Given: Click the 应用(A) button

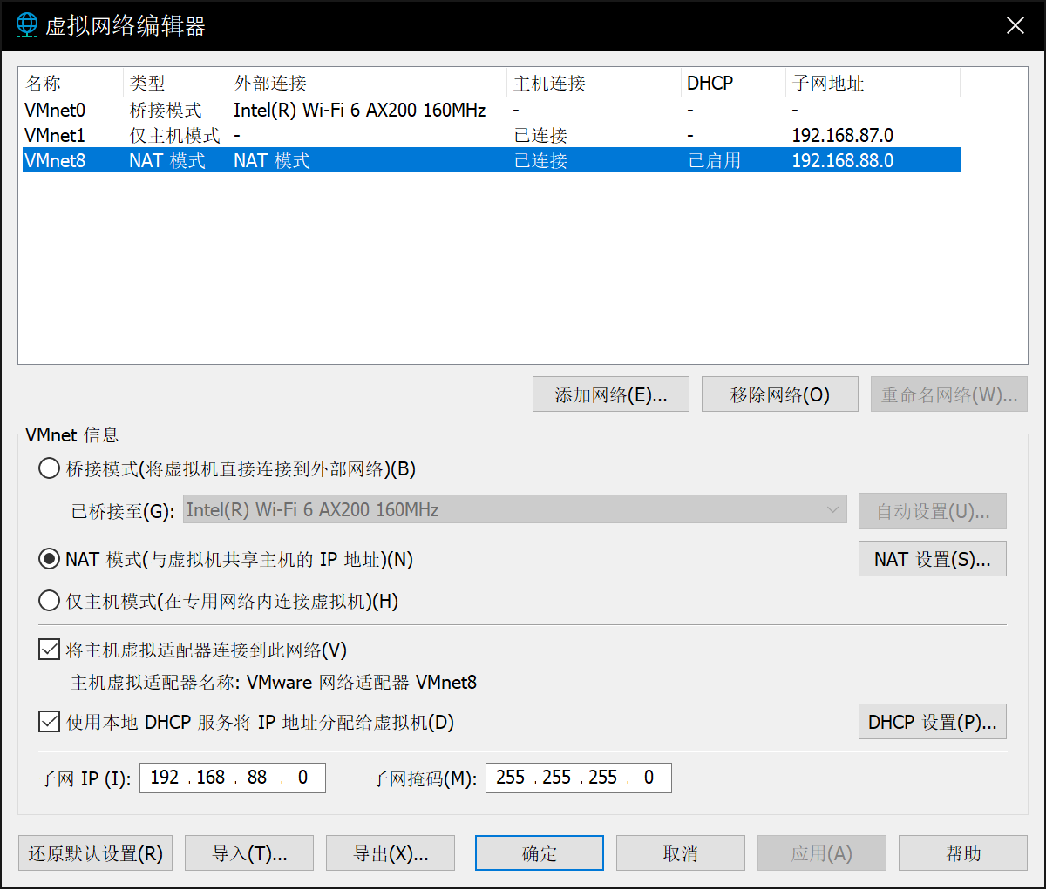Looking at the screenshot, I should [x=822, y=853].
